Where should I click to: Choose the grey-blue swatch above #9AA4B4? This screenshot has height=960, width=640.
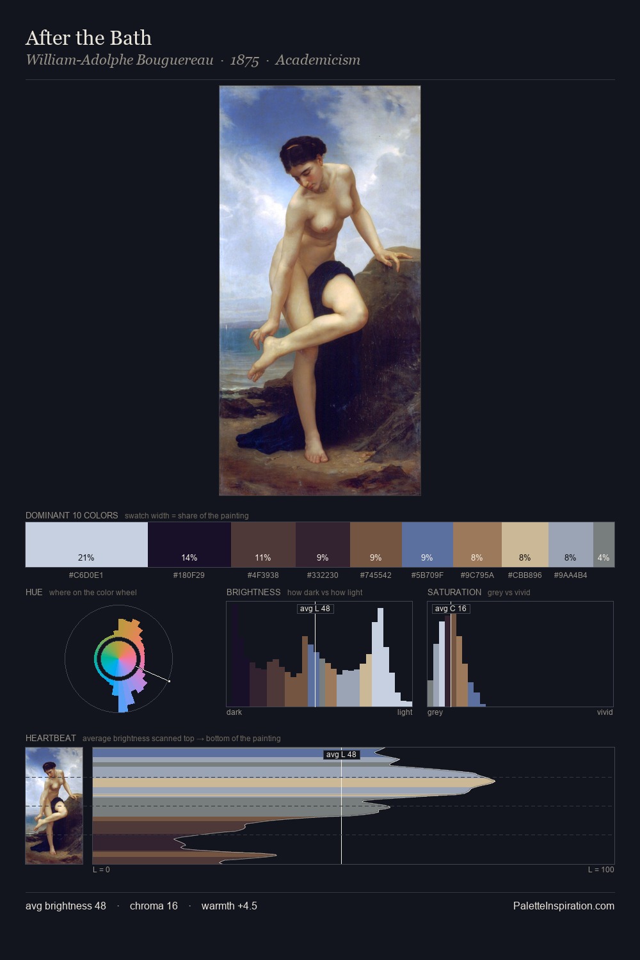tap(571, 545)
